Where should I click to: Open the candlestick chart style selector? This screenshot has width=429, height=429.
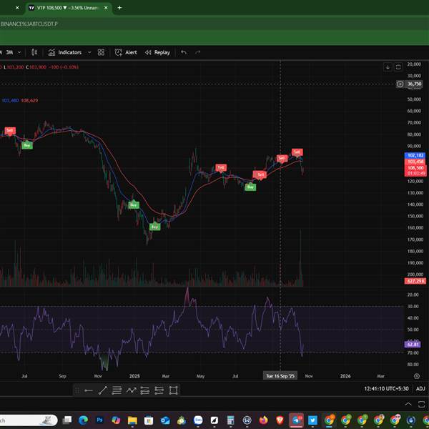(x=35, y=52)
